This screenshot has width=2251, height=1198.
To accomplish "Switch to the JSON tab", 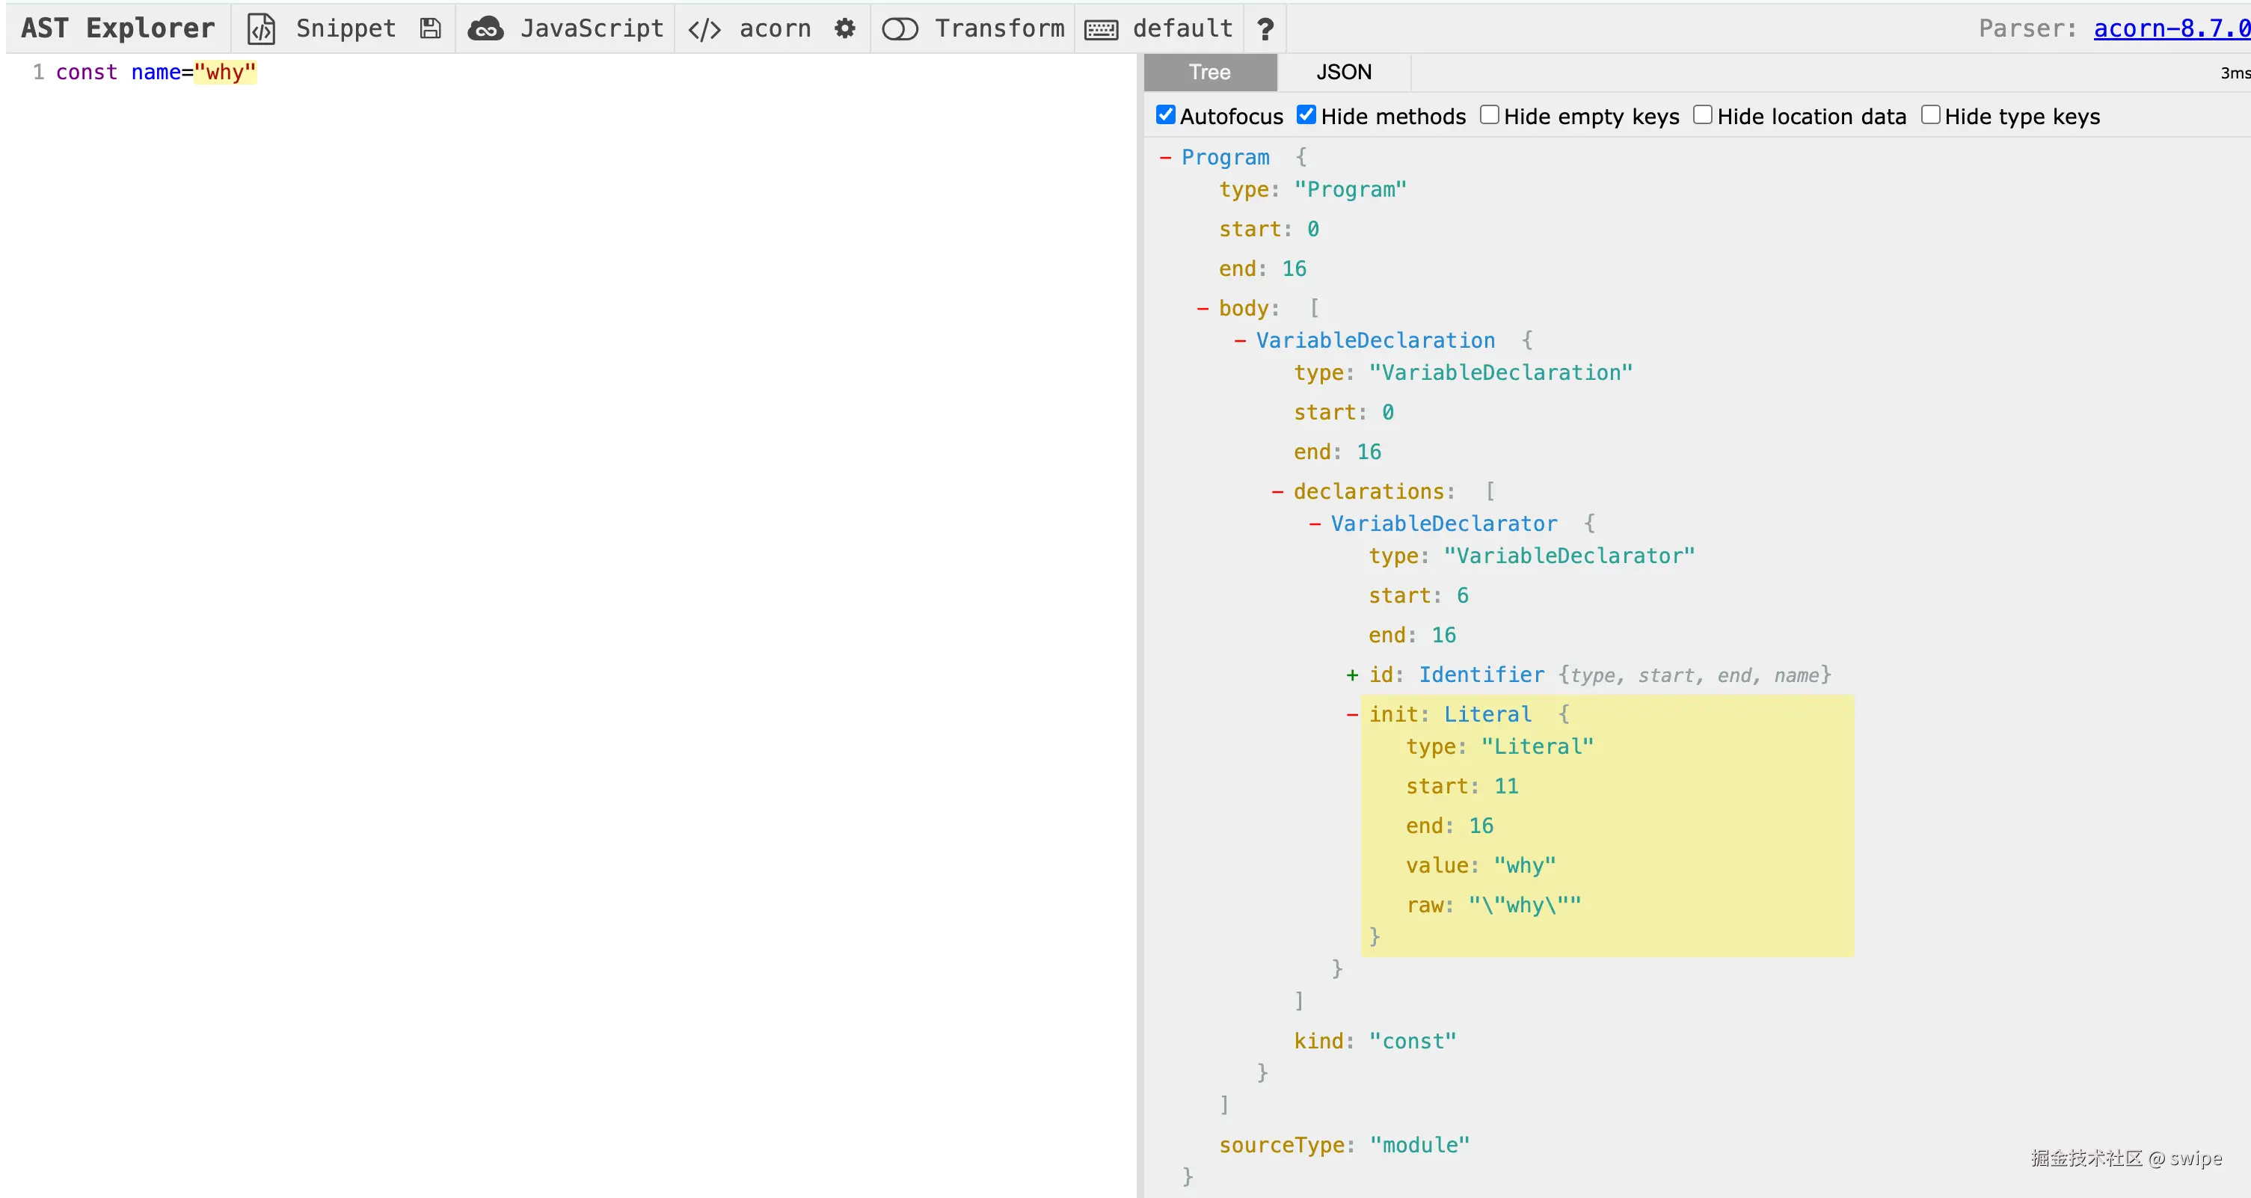I will pos(1343,73).
